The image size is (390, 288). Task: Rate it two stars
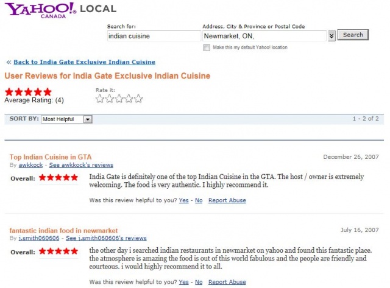[110, 99]
